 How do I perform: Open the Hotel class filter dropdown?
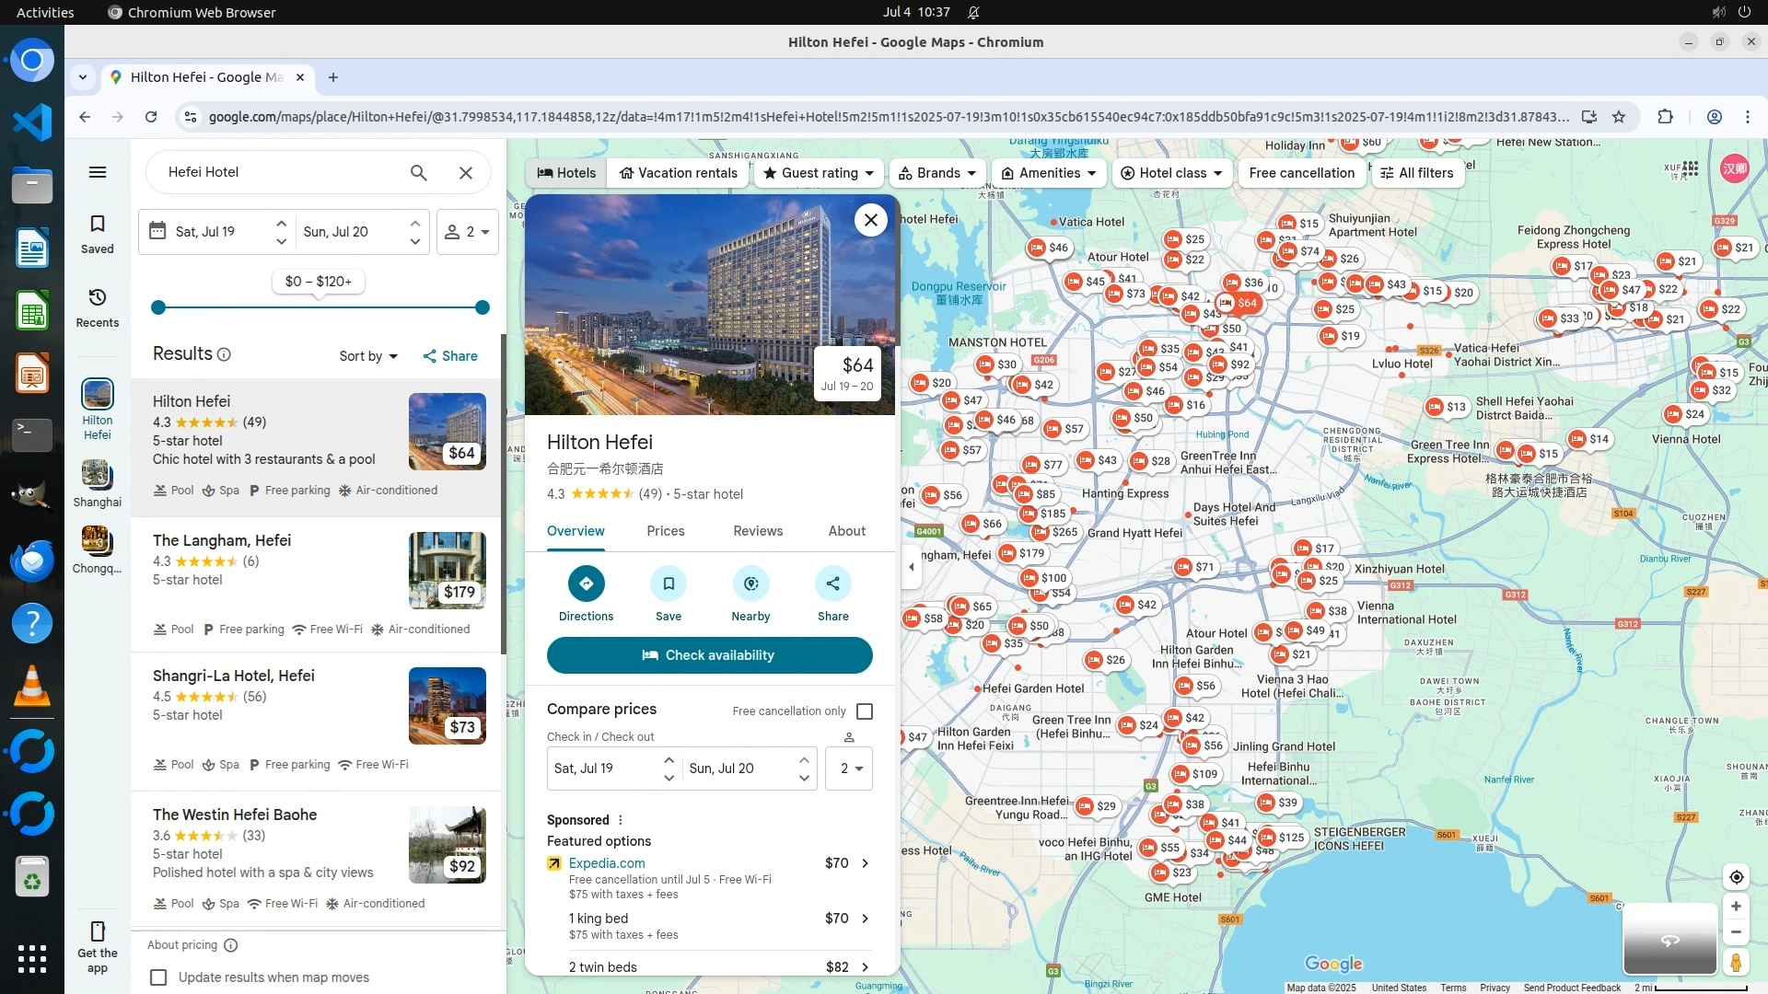point(1171,173)
